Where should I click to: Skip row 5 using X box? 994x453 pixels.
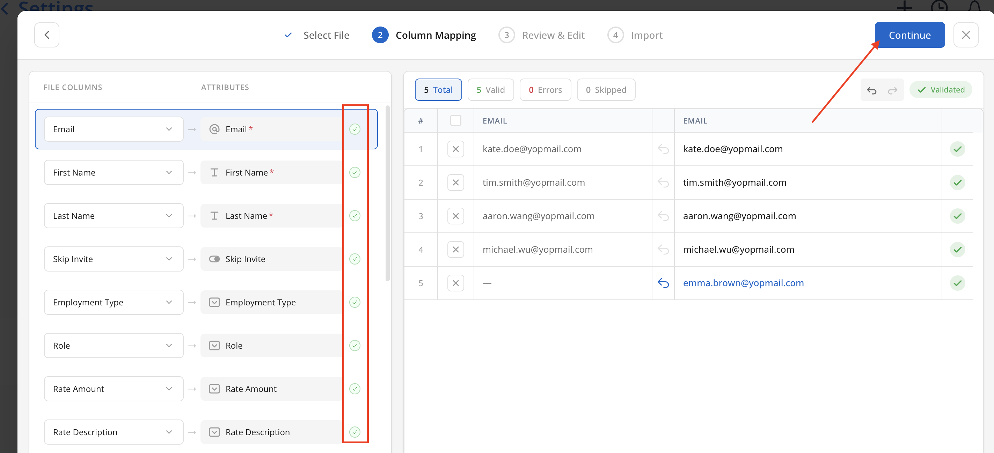[x=455, y=283]
